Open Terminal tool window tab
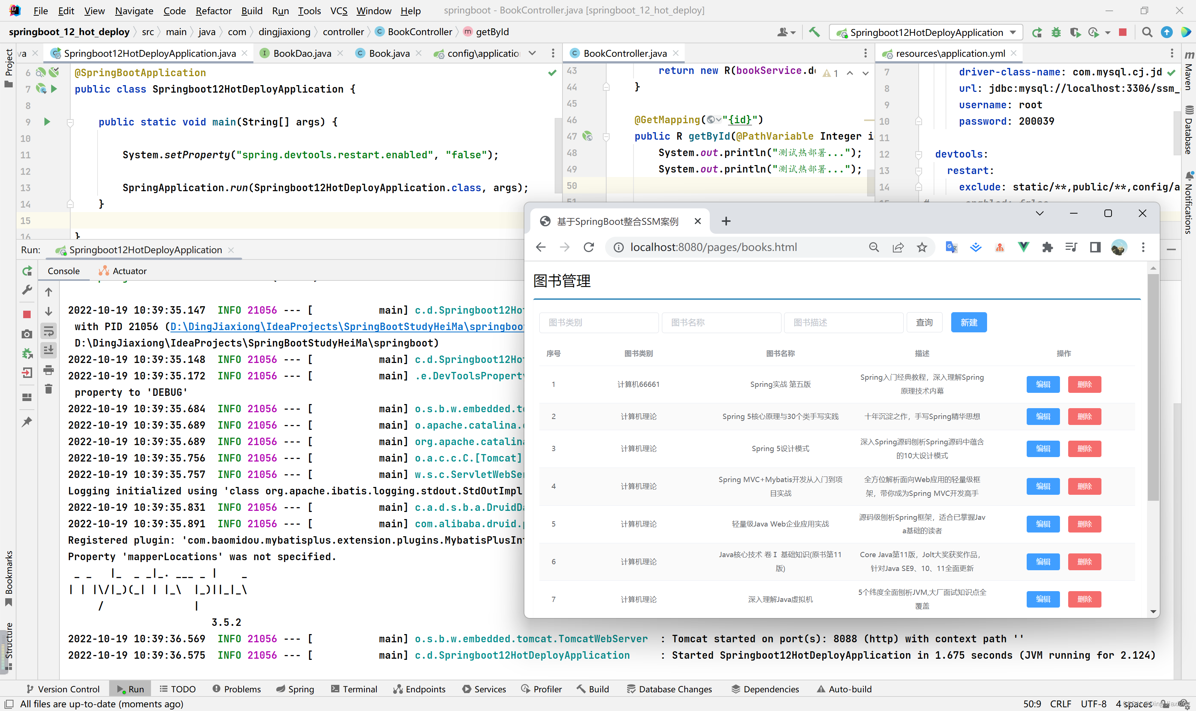 coord(354,689)
